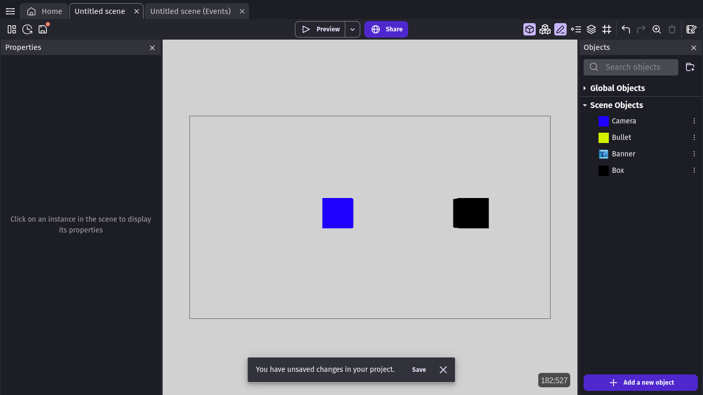This screenshot has width=703, height=395.
Task: Toggle the Objects panel cube icon
Action: pos(530,29)
